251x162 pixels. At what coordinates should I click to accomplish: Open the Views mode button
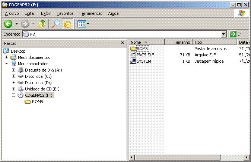[82, 24]
